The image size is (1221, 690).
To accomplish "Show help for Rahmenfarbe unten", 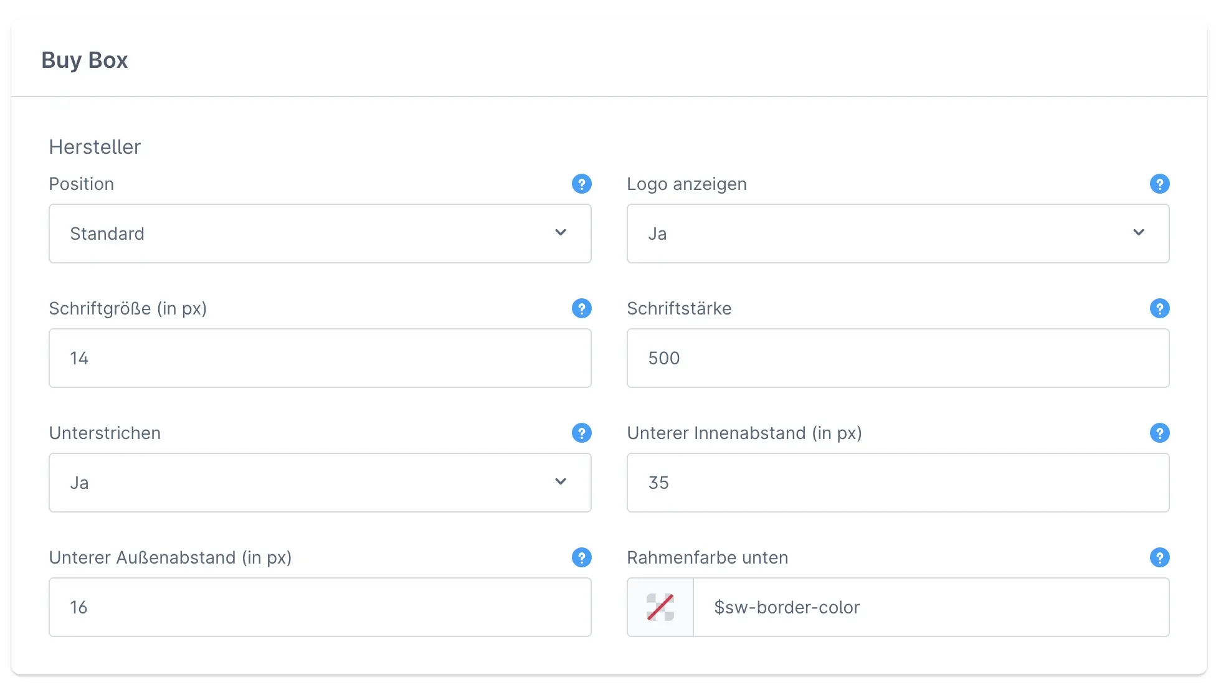I will (1159, 557).
